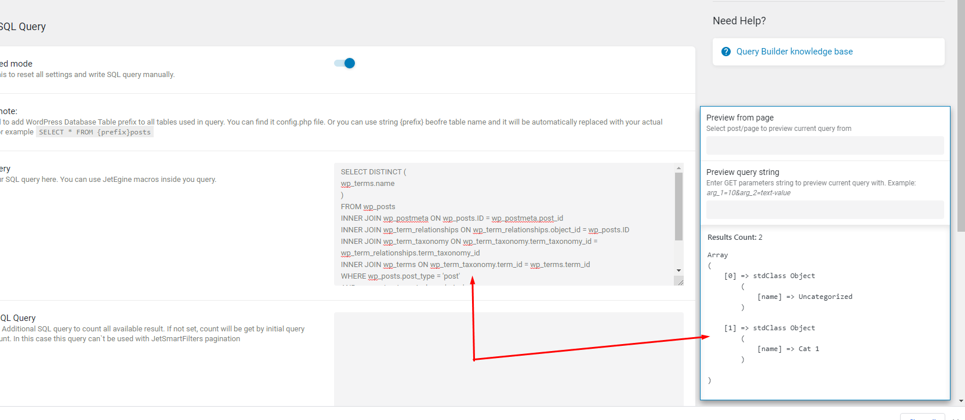Click the 'Preview from page' label

[x=740, y=118]
